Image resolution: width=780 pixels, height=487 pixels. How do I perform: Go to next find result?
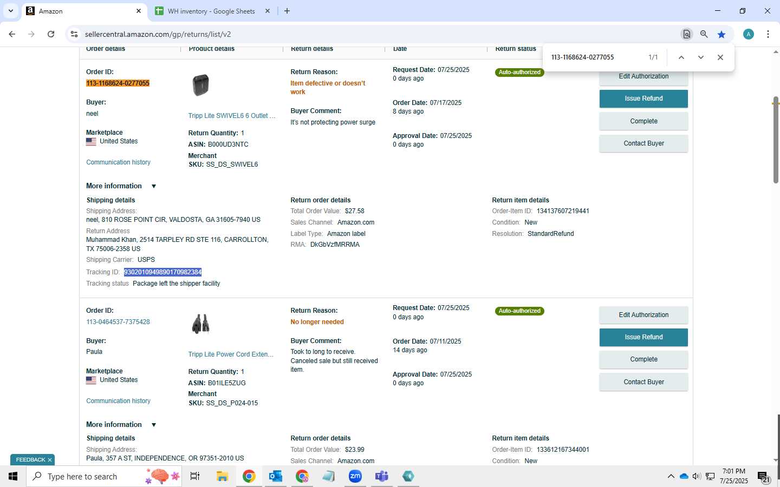point(701,57)
